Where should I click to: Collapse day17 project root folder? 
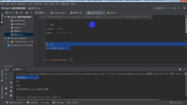[5, 17]
